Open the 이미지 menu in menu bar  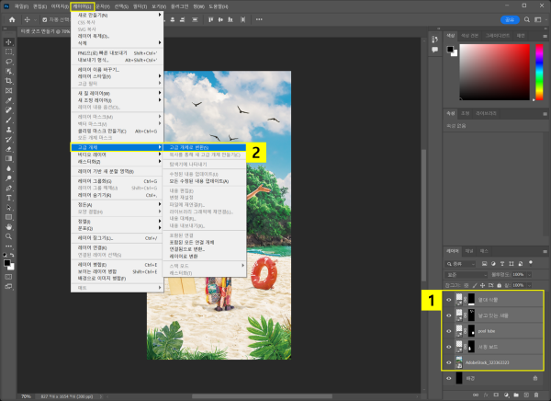click(x=60, y=6)
